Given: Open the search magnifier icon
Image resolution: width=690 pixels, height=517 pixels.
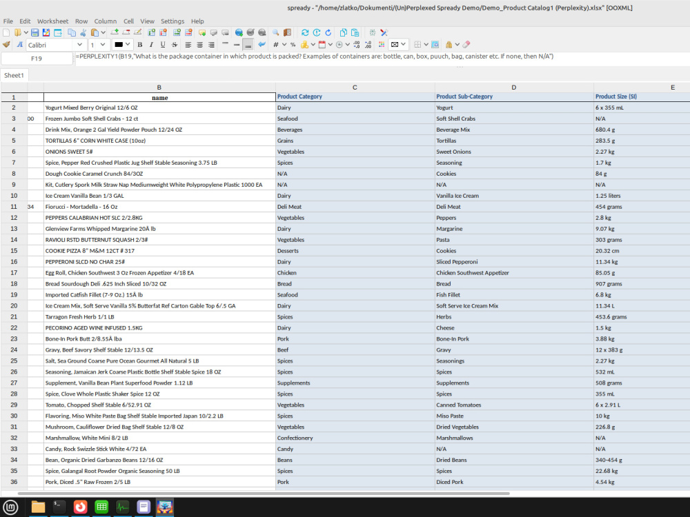Looking at the screenshot, I should [275, 32].
